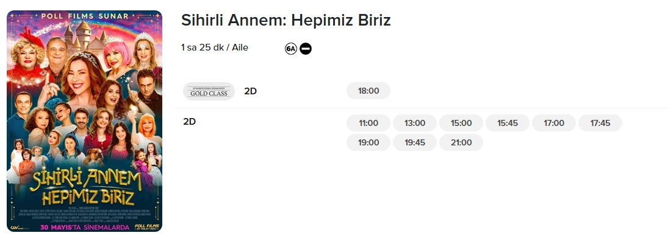Click the 30 Mayıs'ta Sinemalarda poster text
This screenshot has width=668, height=244.
click(85, 227)
